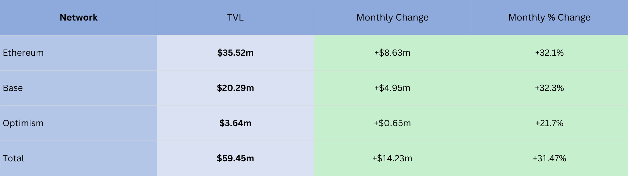Select the Monthly Change column header
628x176 pixels.
392,18
